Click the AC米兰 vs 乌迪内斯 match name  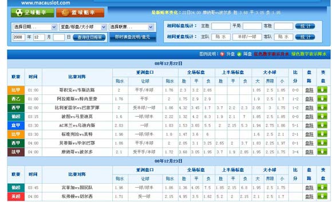[77, 125]
